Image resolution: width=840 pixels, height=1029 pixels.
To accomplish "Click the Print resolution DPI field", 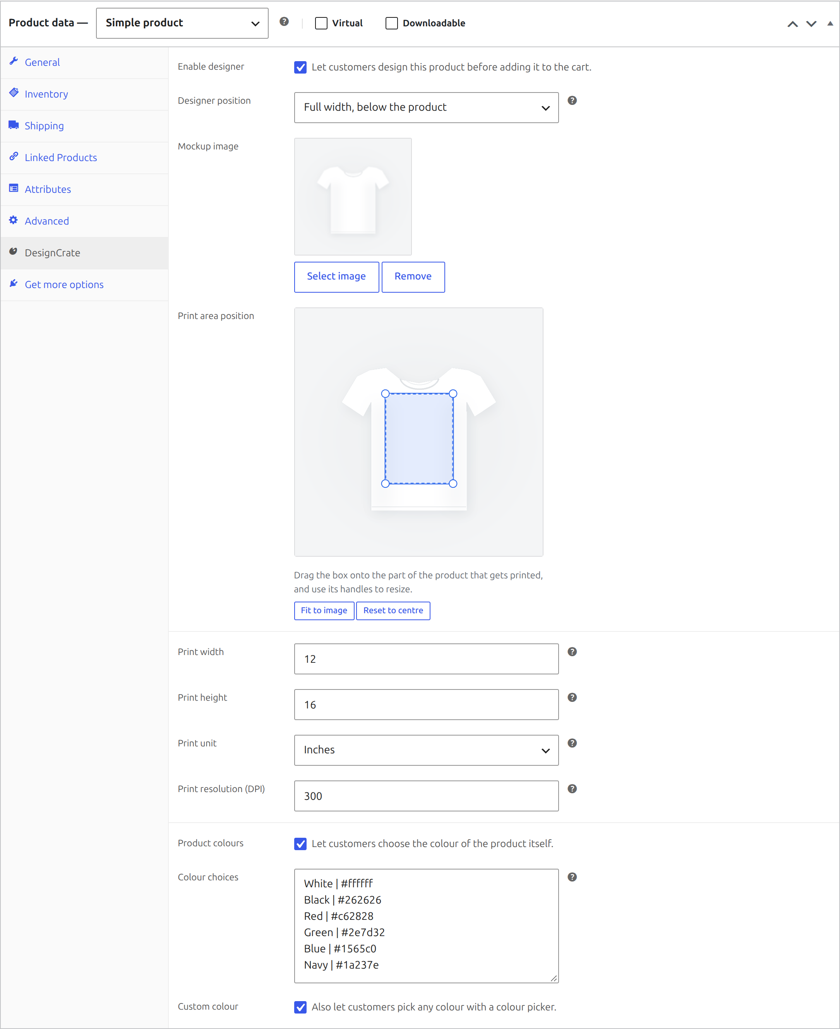I will click(x=426, y=796).
